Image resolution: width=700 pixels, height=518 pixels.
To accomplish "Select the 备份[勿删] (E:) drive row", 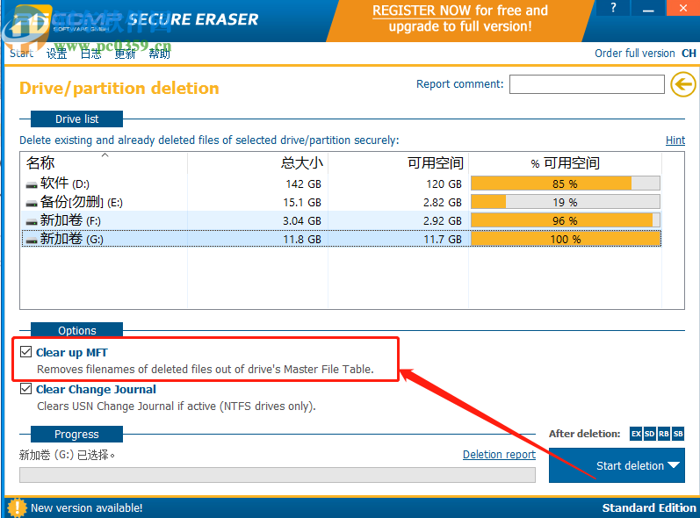I will tap(342, 202).
